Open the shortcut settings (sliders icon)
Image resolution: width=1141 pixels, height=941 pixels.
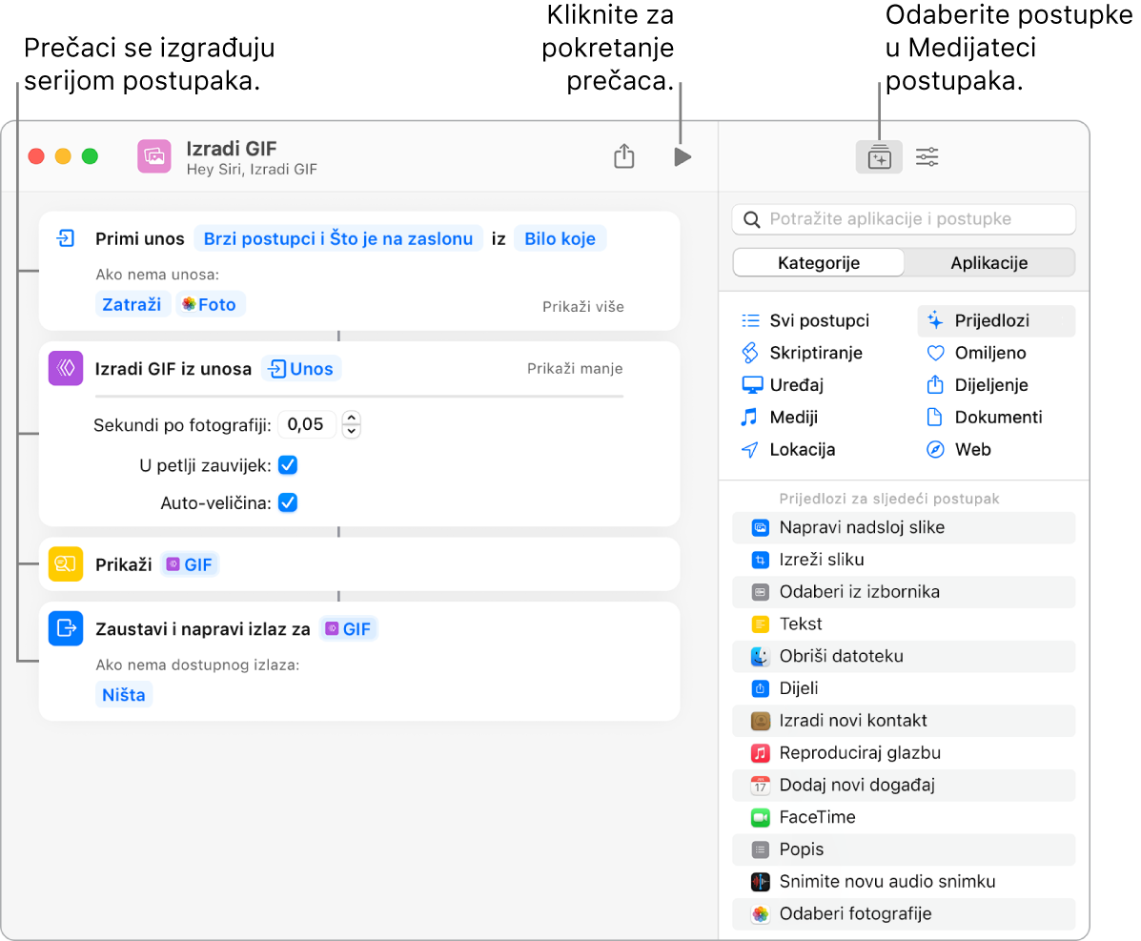pyautogui.click(x=927, y=156)
